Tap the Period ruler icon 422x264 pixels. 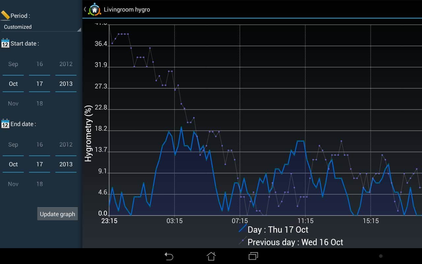pyautogui.click(x=5, y=16)
